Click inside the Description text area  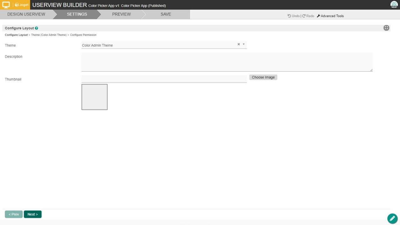(x=227, y=62)
